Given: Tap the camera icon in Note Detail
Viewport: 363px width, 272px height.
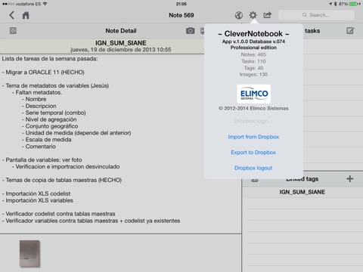Looking at the screenshot, I should point(190,31).
